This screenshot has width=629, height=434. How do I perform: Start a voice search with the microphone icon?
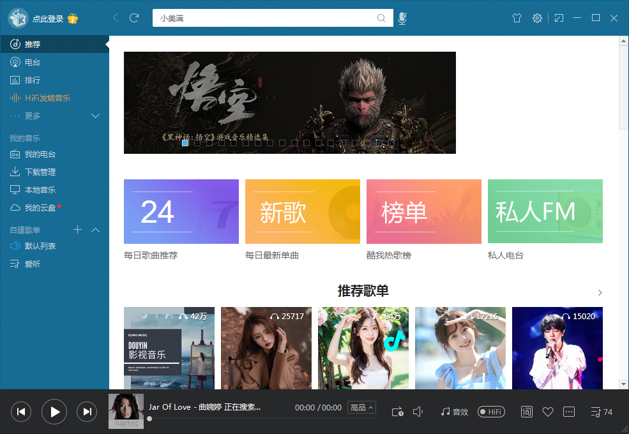(x=402, y=18)
